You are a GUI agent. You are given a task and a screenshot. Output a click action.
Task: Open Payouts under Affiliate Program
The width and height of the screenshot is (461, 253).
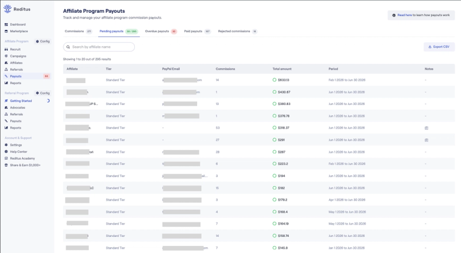[x=27, y=76]
